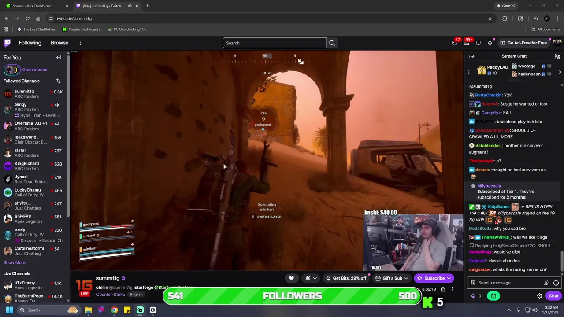Click the search magnifier button
Screen dimensions: 564x317
tap(332, 43)
